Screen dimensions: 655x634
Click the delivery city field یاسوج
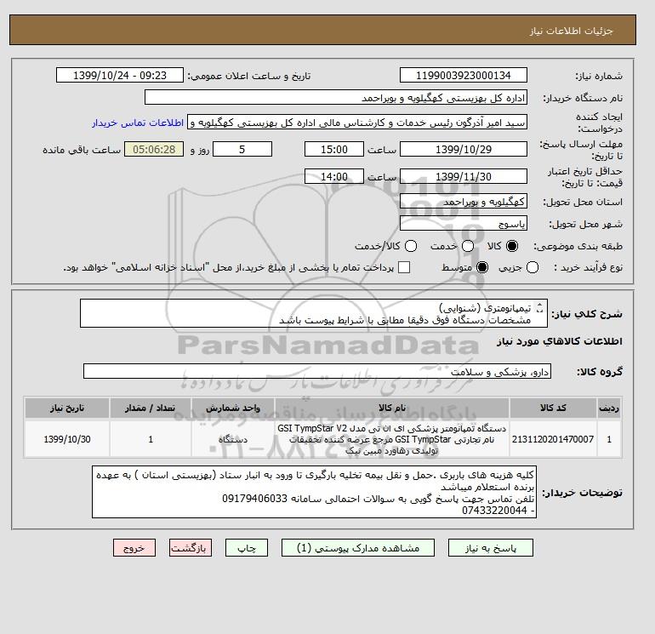click(x=464, y=224)
